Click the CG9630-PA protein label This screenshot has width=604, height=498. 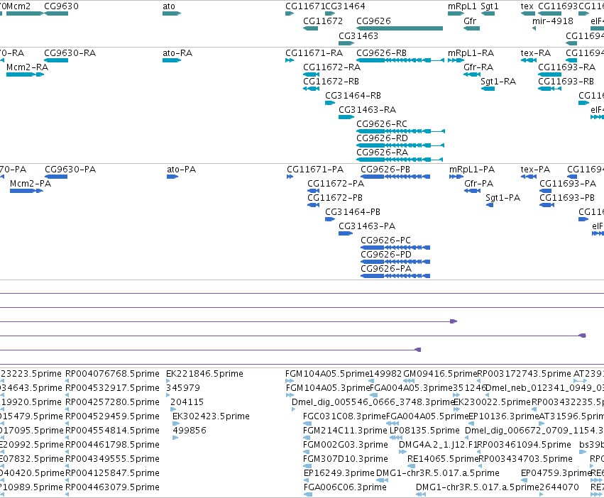point(70,170)
